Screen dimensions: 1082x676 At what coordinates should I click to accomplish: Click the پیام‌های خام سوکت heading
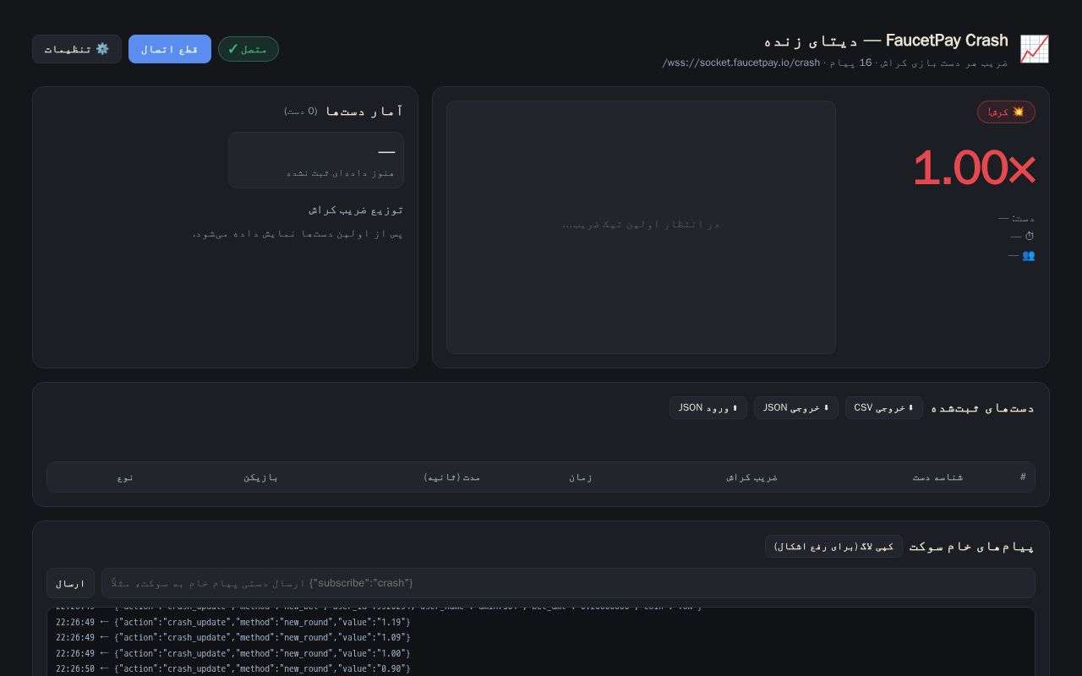972,547
